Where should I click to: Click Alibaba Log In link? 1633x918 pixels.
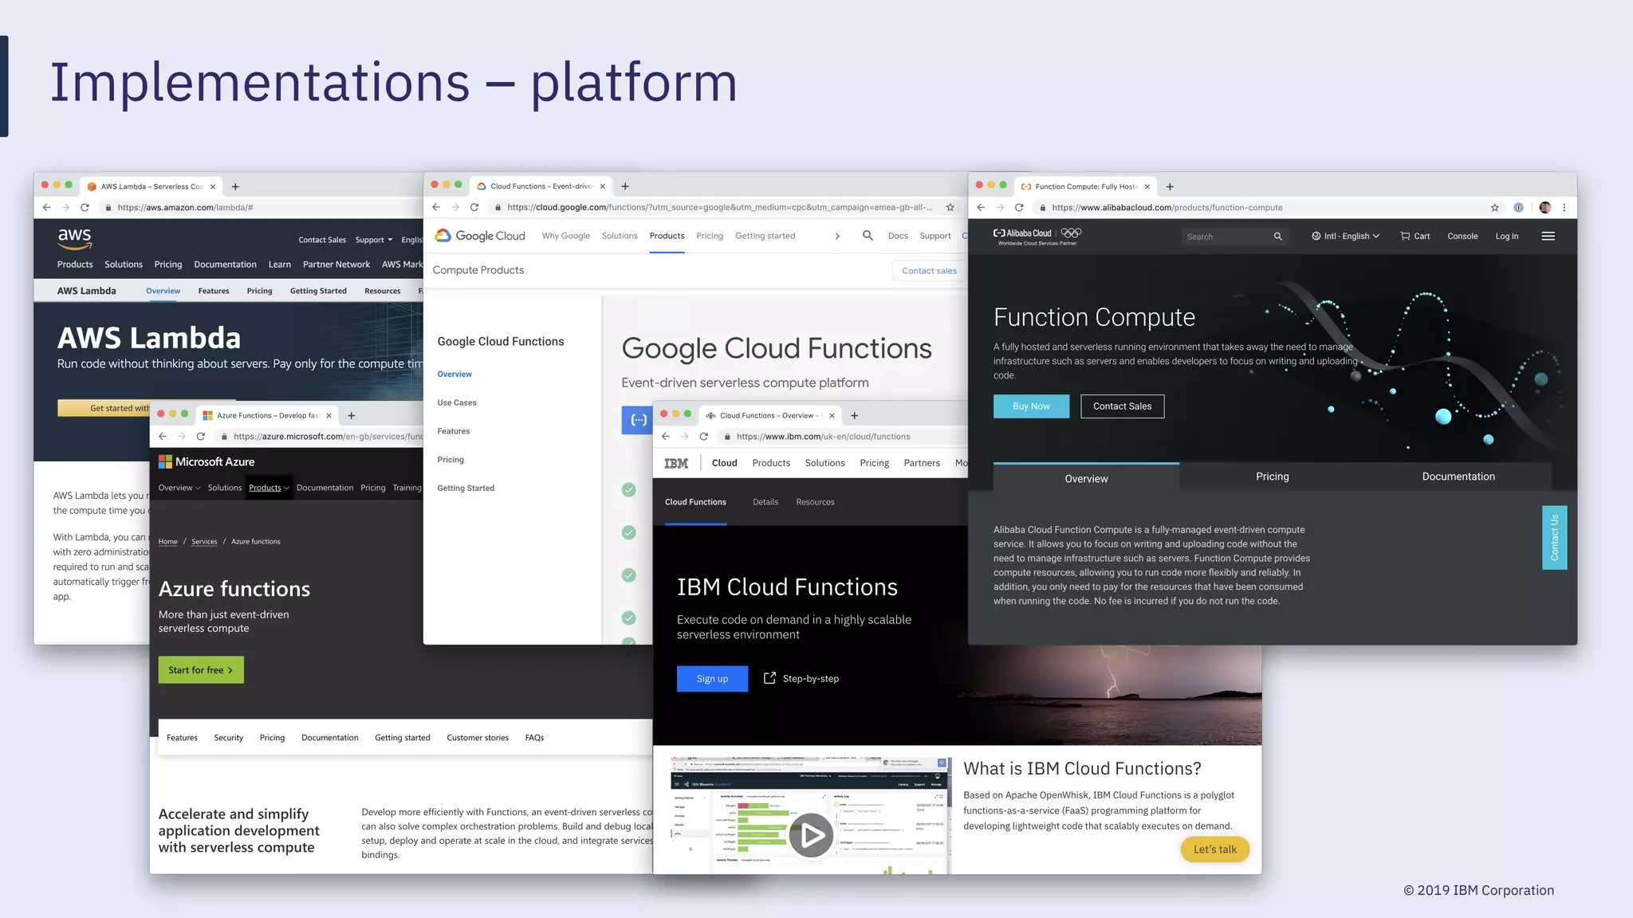click(x=1506, y=236)
